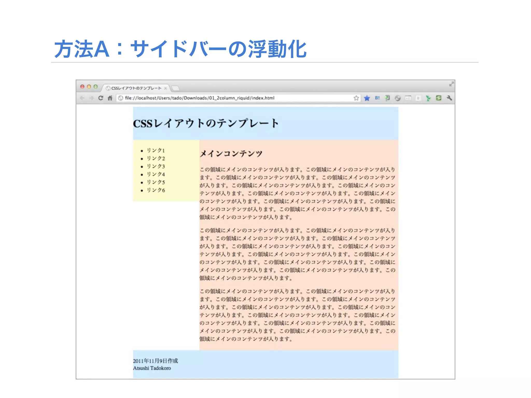Click the リンク6 sidebar link
The width and height of the screenshot is (531, 398).
point(156,190)
